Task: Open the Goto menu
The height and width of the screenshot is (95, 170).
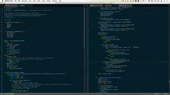Action: point(39,1)
